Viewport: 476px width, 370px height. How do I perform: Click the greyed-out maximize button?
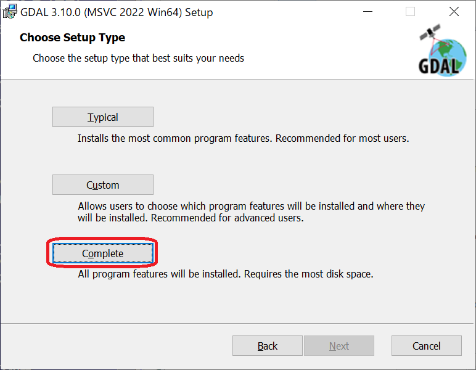[x=411, y=12]
